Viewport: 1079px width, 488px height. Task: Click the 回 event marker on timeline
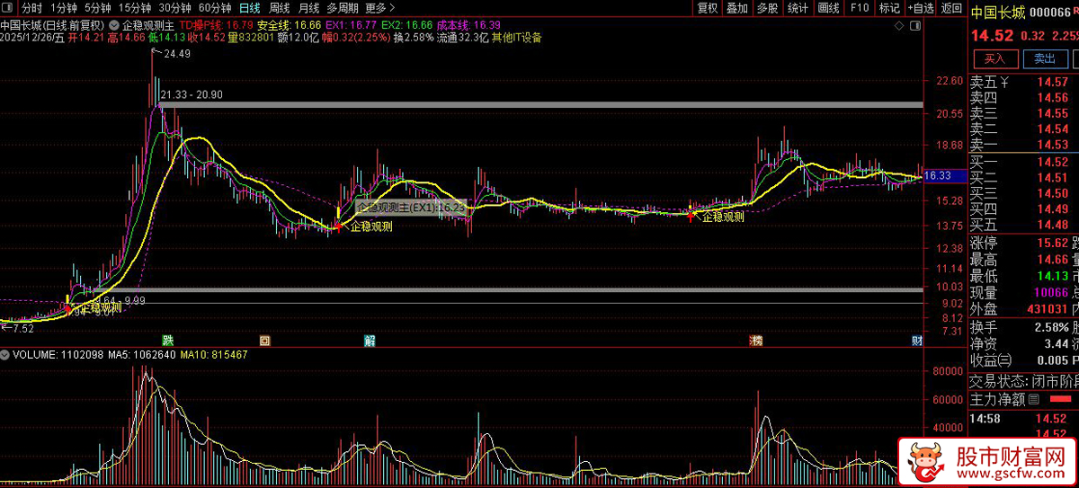coord(265,341)
